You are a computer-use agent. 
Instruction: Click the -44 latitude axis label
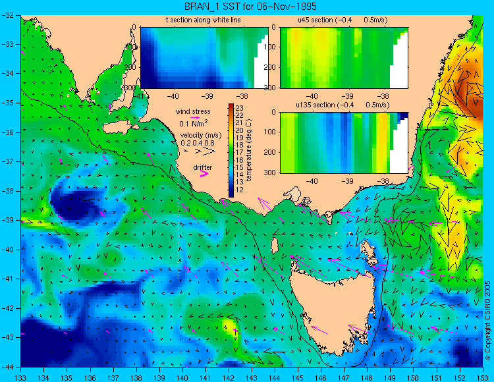(7, 367)
